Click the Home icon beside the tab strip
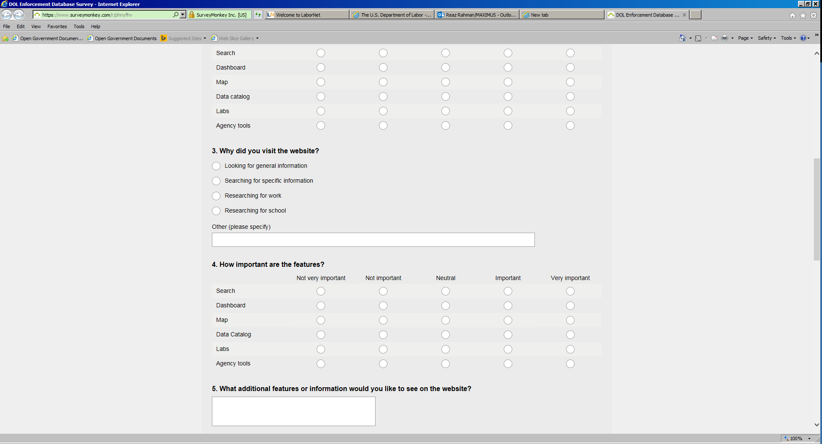Viewport: 822px width, 444px height. coord(793,15)
